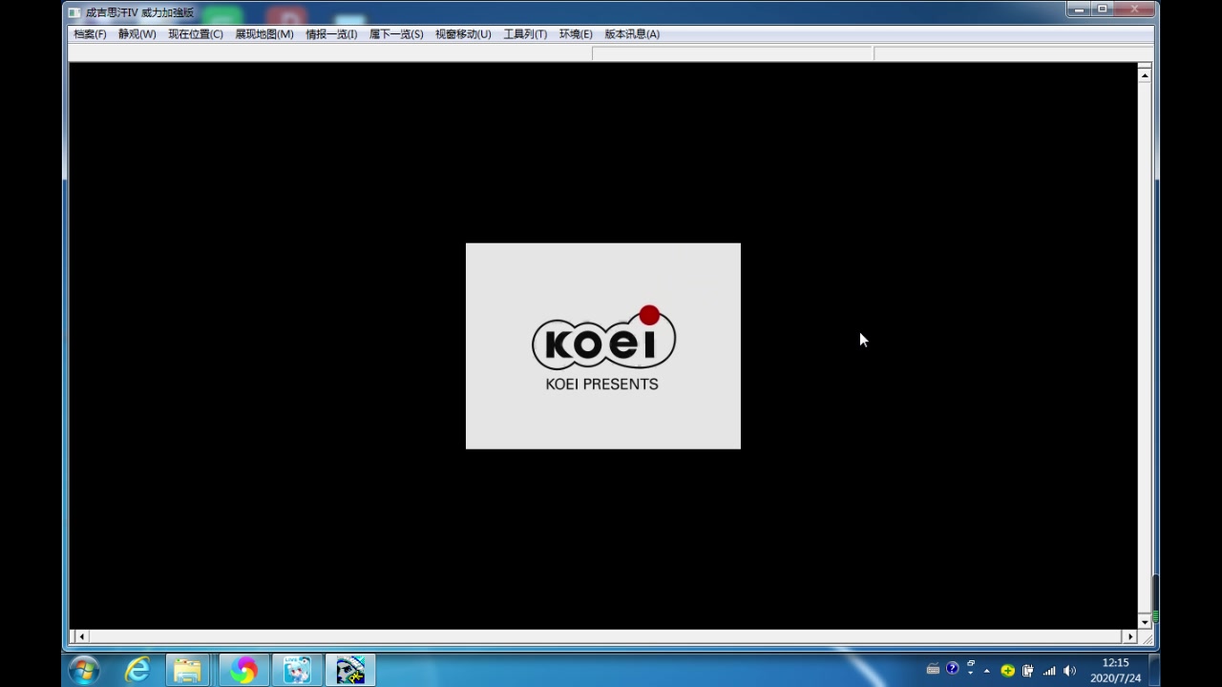Click the vertical scrollbar up arrow
This screenshot has width=1222, height=687.
(x=1145, y=74)
